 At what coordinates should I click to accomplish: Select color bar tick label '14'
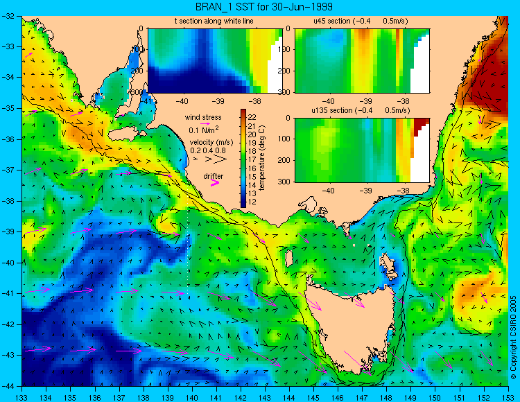tap(252, 185)
